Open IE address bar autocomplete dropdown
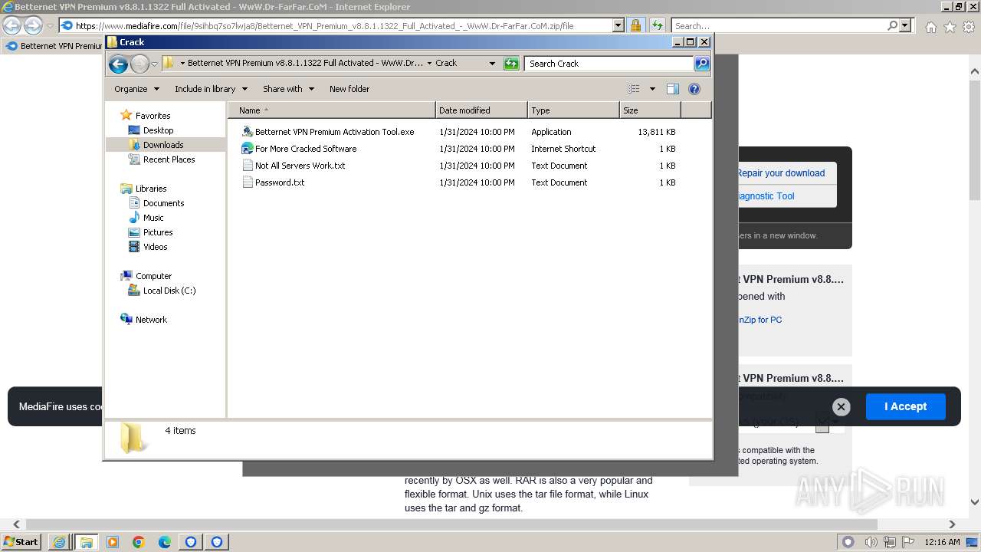The height and width of the screenshot is (552, 981). 618,25
